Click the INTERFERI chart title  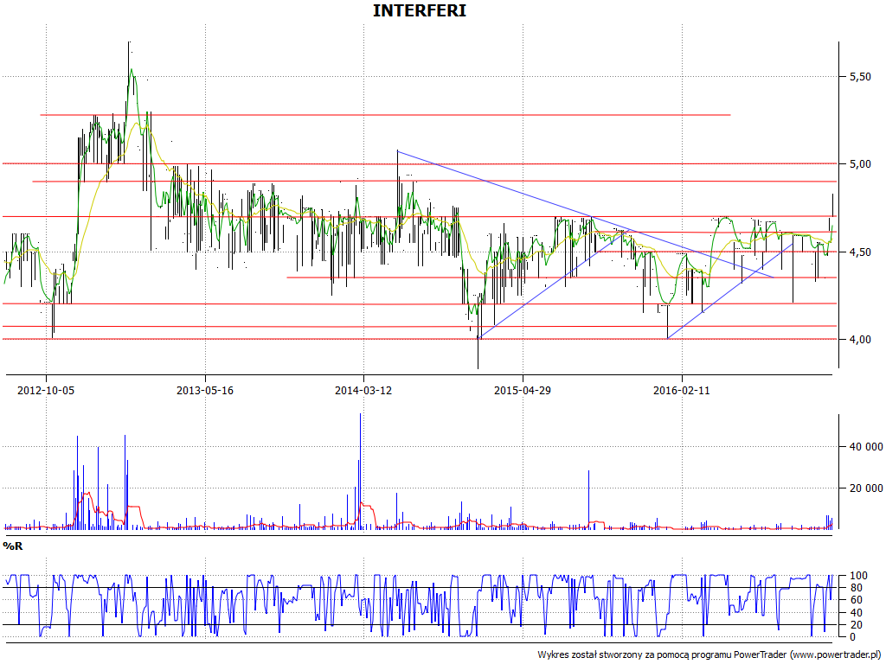pos(420,10)
